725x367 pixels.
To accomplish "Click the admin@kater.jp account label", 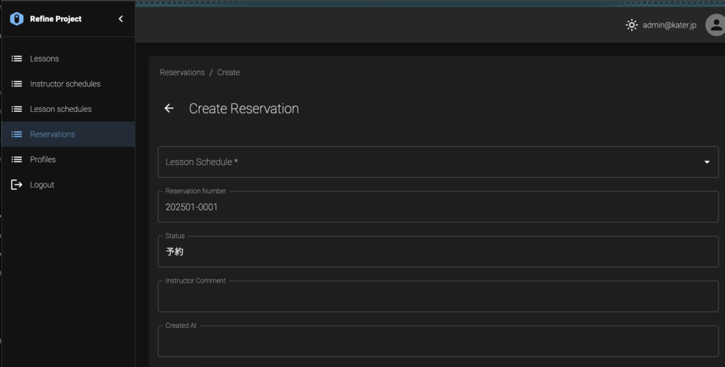I will point(669,26).
